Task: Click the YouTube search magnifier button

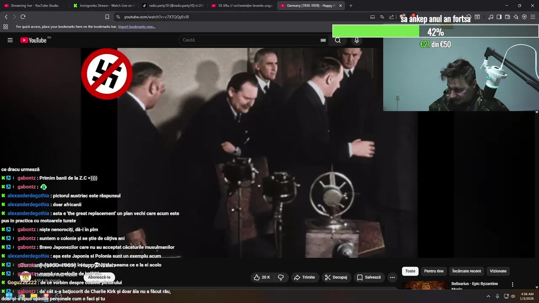Action: tap(338, 40)
